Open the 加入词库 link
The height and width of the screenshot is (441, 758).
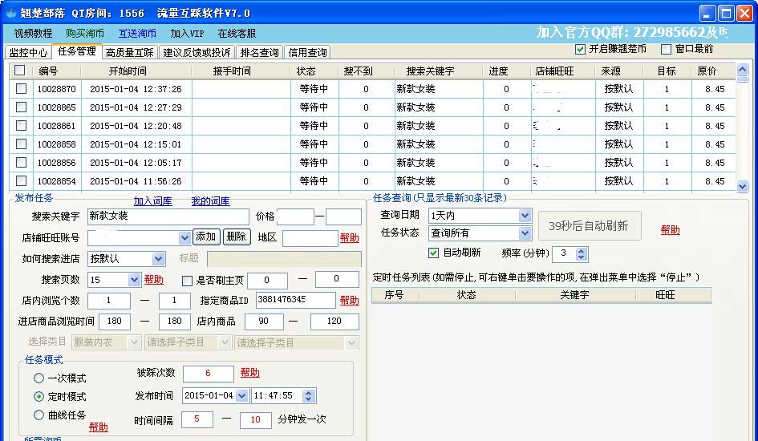pyautogui.click(x=152, y=201)
